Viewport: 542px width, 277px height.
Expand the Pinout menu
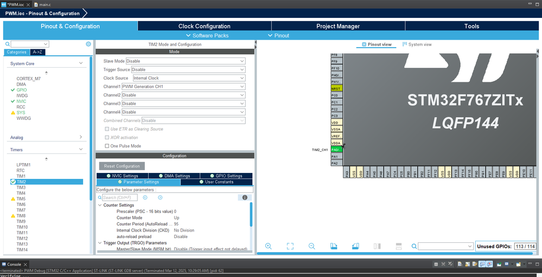[x=278, y=36]
